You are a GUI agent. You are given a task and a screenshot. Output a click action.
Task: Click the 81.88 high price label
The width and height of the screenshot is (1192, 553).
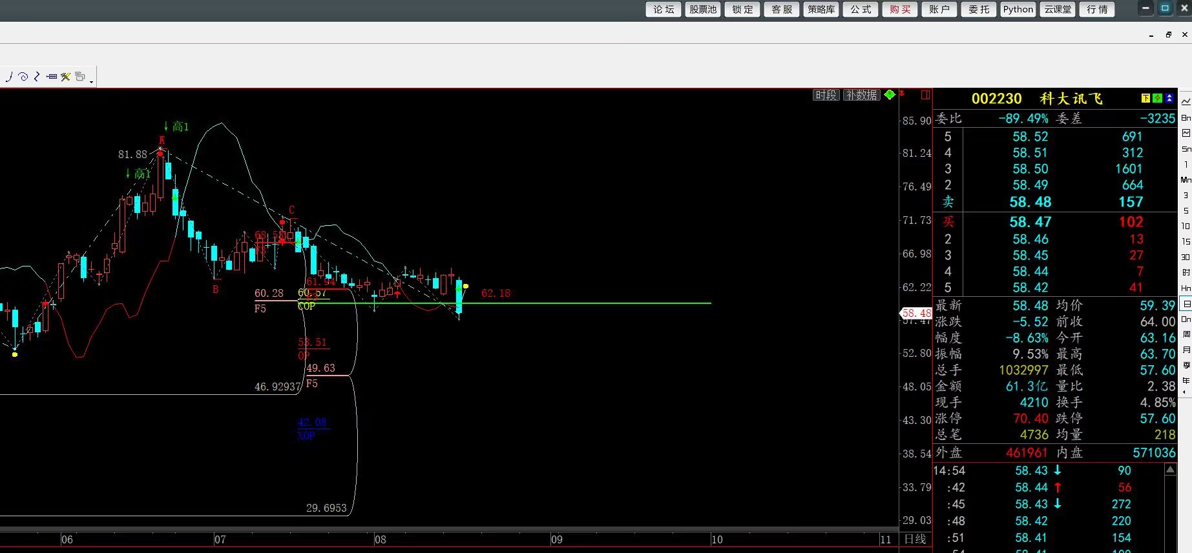click(x=132, y=154)
